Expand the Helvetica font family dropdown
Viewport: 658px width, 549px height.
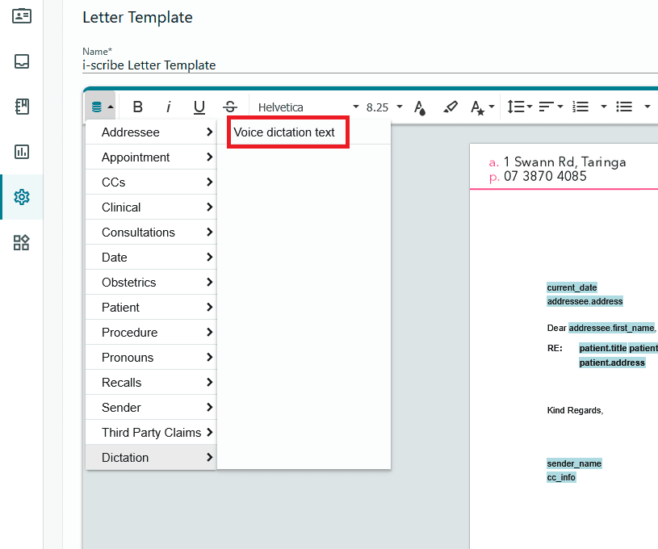click(x=308, y=107)
